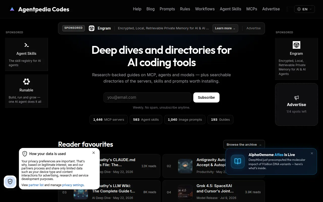Screen dimensions: 323x202
Task: Open the Agent Skills terminal icon card
Action: click(x=26, y=54)
